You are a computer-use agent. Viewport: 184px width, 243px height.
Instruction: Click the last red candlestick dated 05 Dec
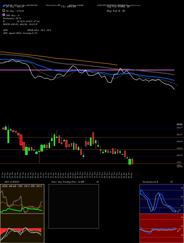coord(132,161)
